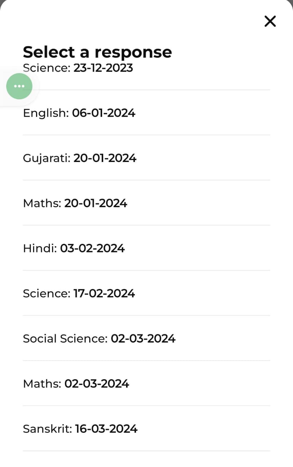Click the 16-03-2024 date text
This screenshot has width=293, height=467.
[106, 429]
